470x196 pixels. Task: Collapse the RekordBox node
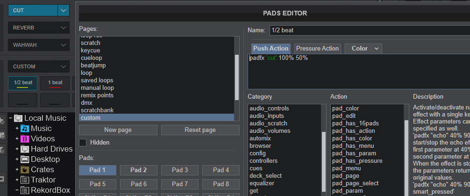point(17,190)
